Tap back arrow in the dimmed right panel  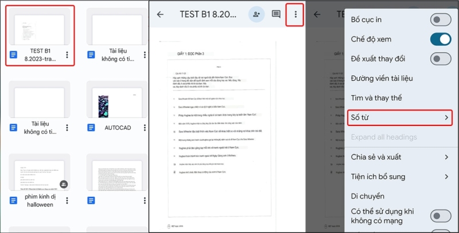click(x=317, y=14)
